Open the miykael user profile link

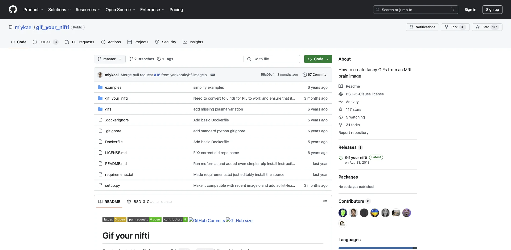tap(24, 27)
